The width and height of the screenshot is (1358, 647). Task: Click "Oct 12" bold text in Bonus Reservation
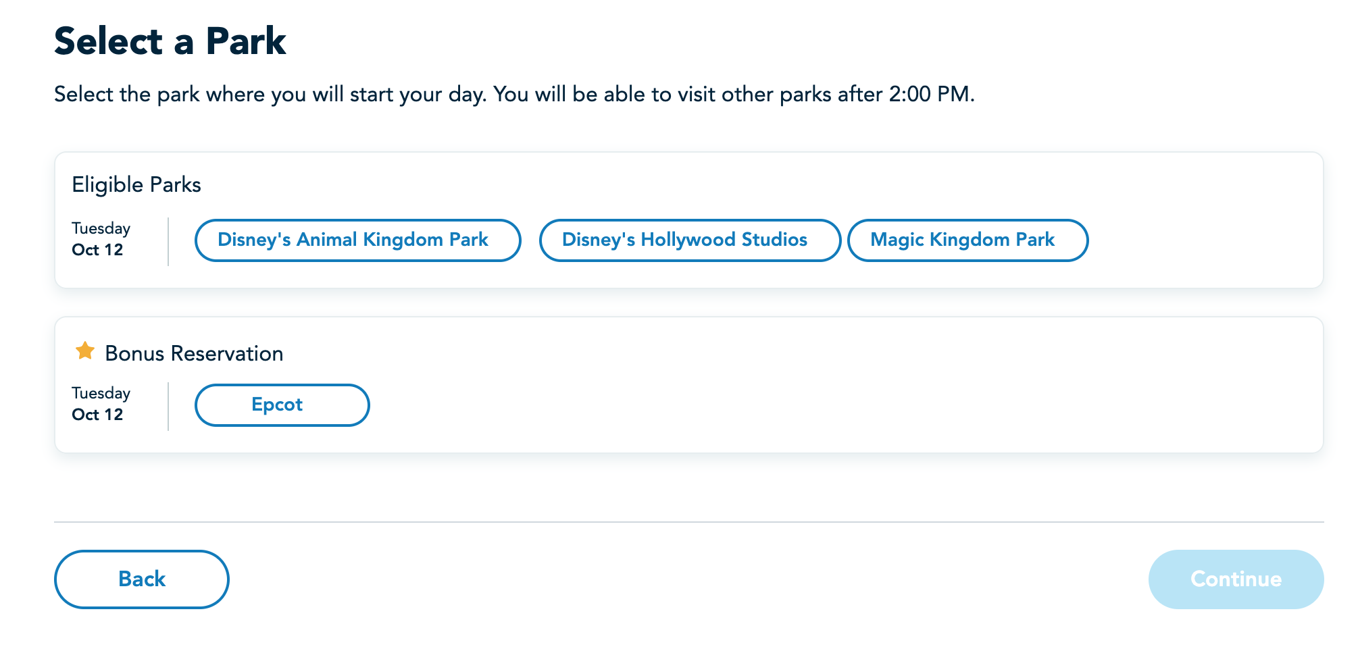coord(97,415)
